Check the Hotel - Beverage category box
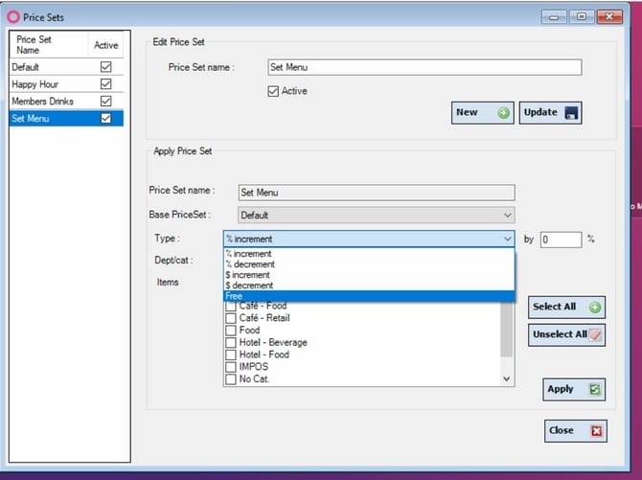 coord(231,342)
